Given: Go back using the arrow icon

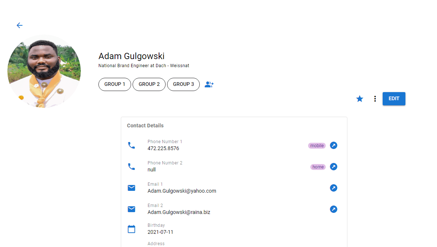Looking at the screenshot, I should pyautogui.click(x=19, y=25).
